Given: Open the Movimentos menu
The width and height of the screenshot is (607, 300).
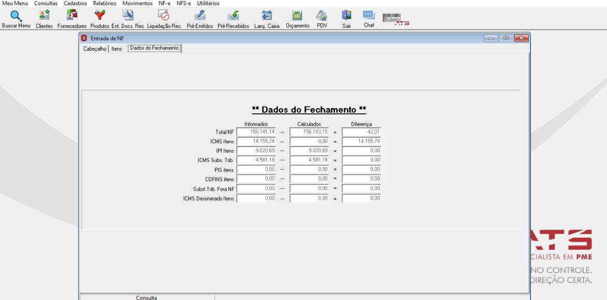Looking at the screenshot, I should coord(137,3).
